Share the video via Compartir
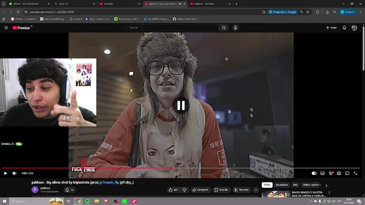Screen dimensions: 365x205 200,190
